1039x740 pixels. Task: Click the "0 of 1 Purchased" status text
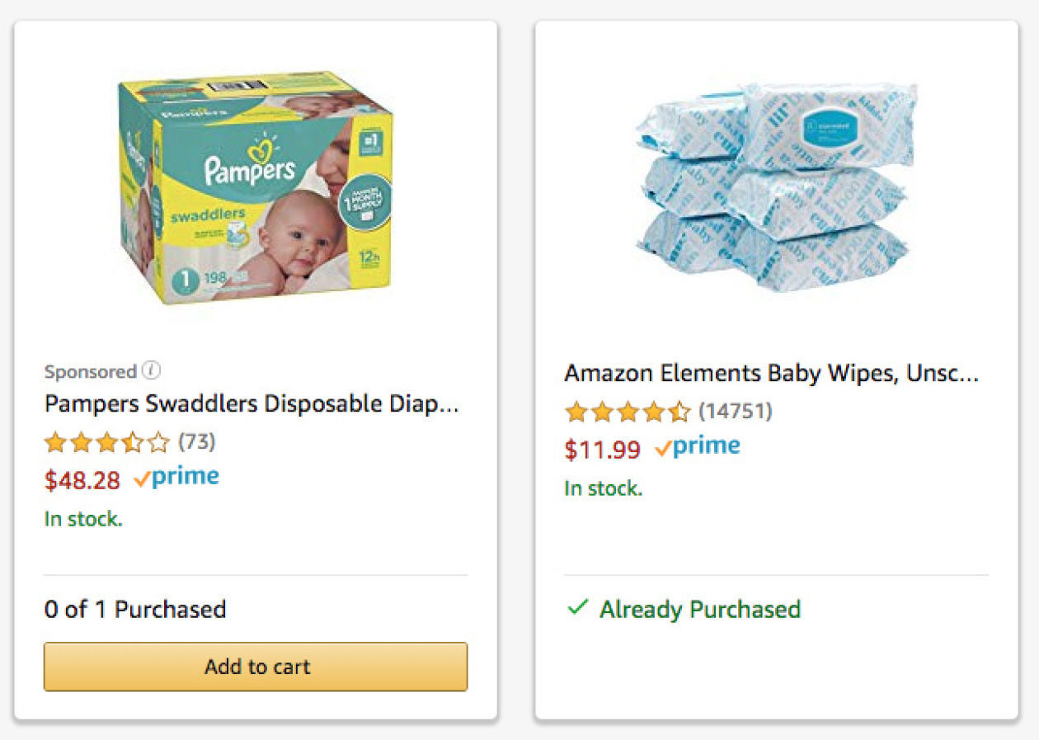click(x=135, y=610)
